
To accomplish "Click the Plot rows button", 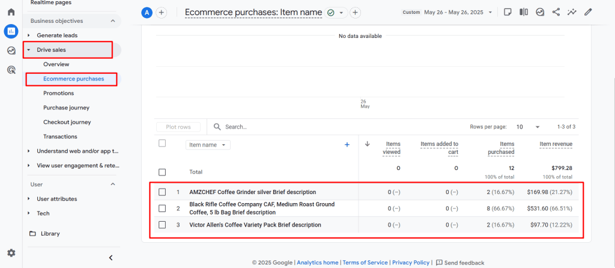I will click(178, 127).
